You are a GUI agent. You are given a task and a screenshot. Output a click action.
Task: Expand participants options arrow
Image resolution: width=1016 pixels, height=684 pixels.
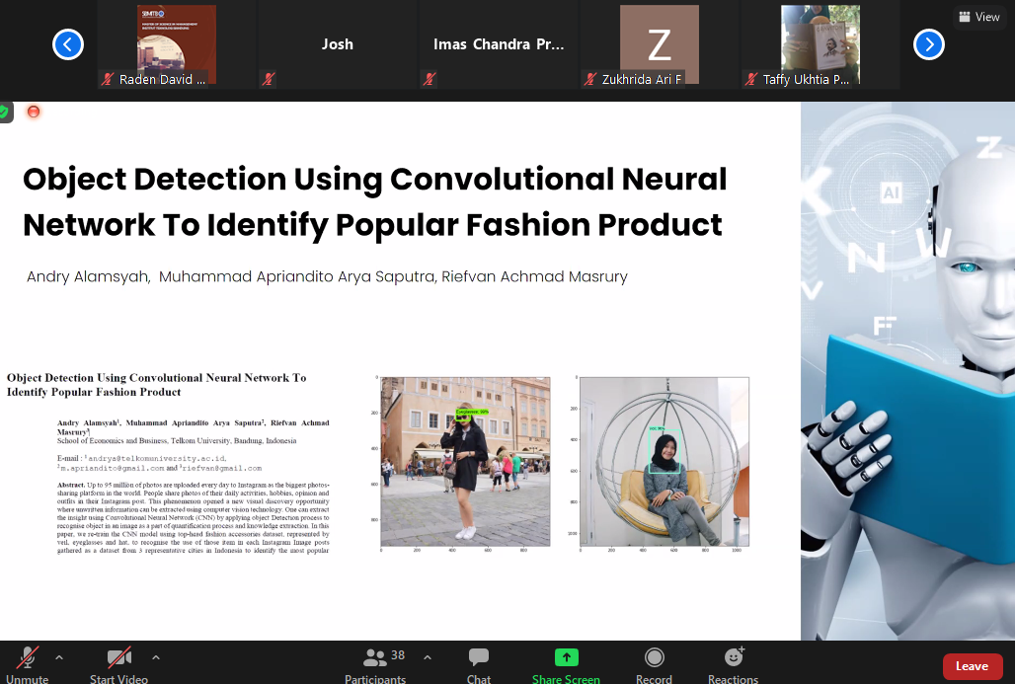pyautogui.click(x=428, y=656)
